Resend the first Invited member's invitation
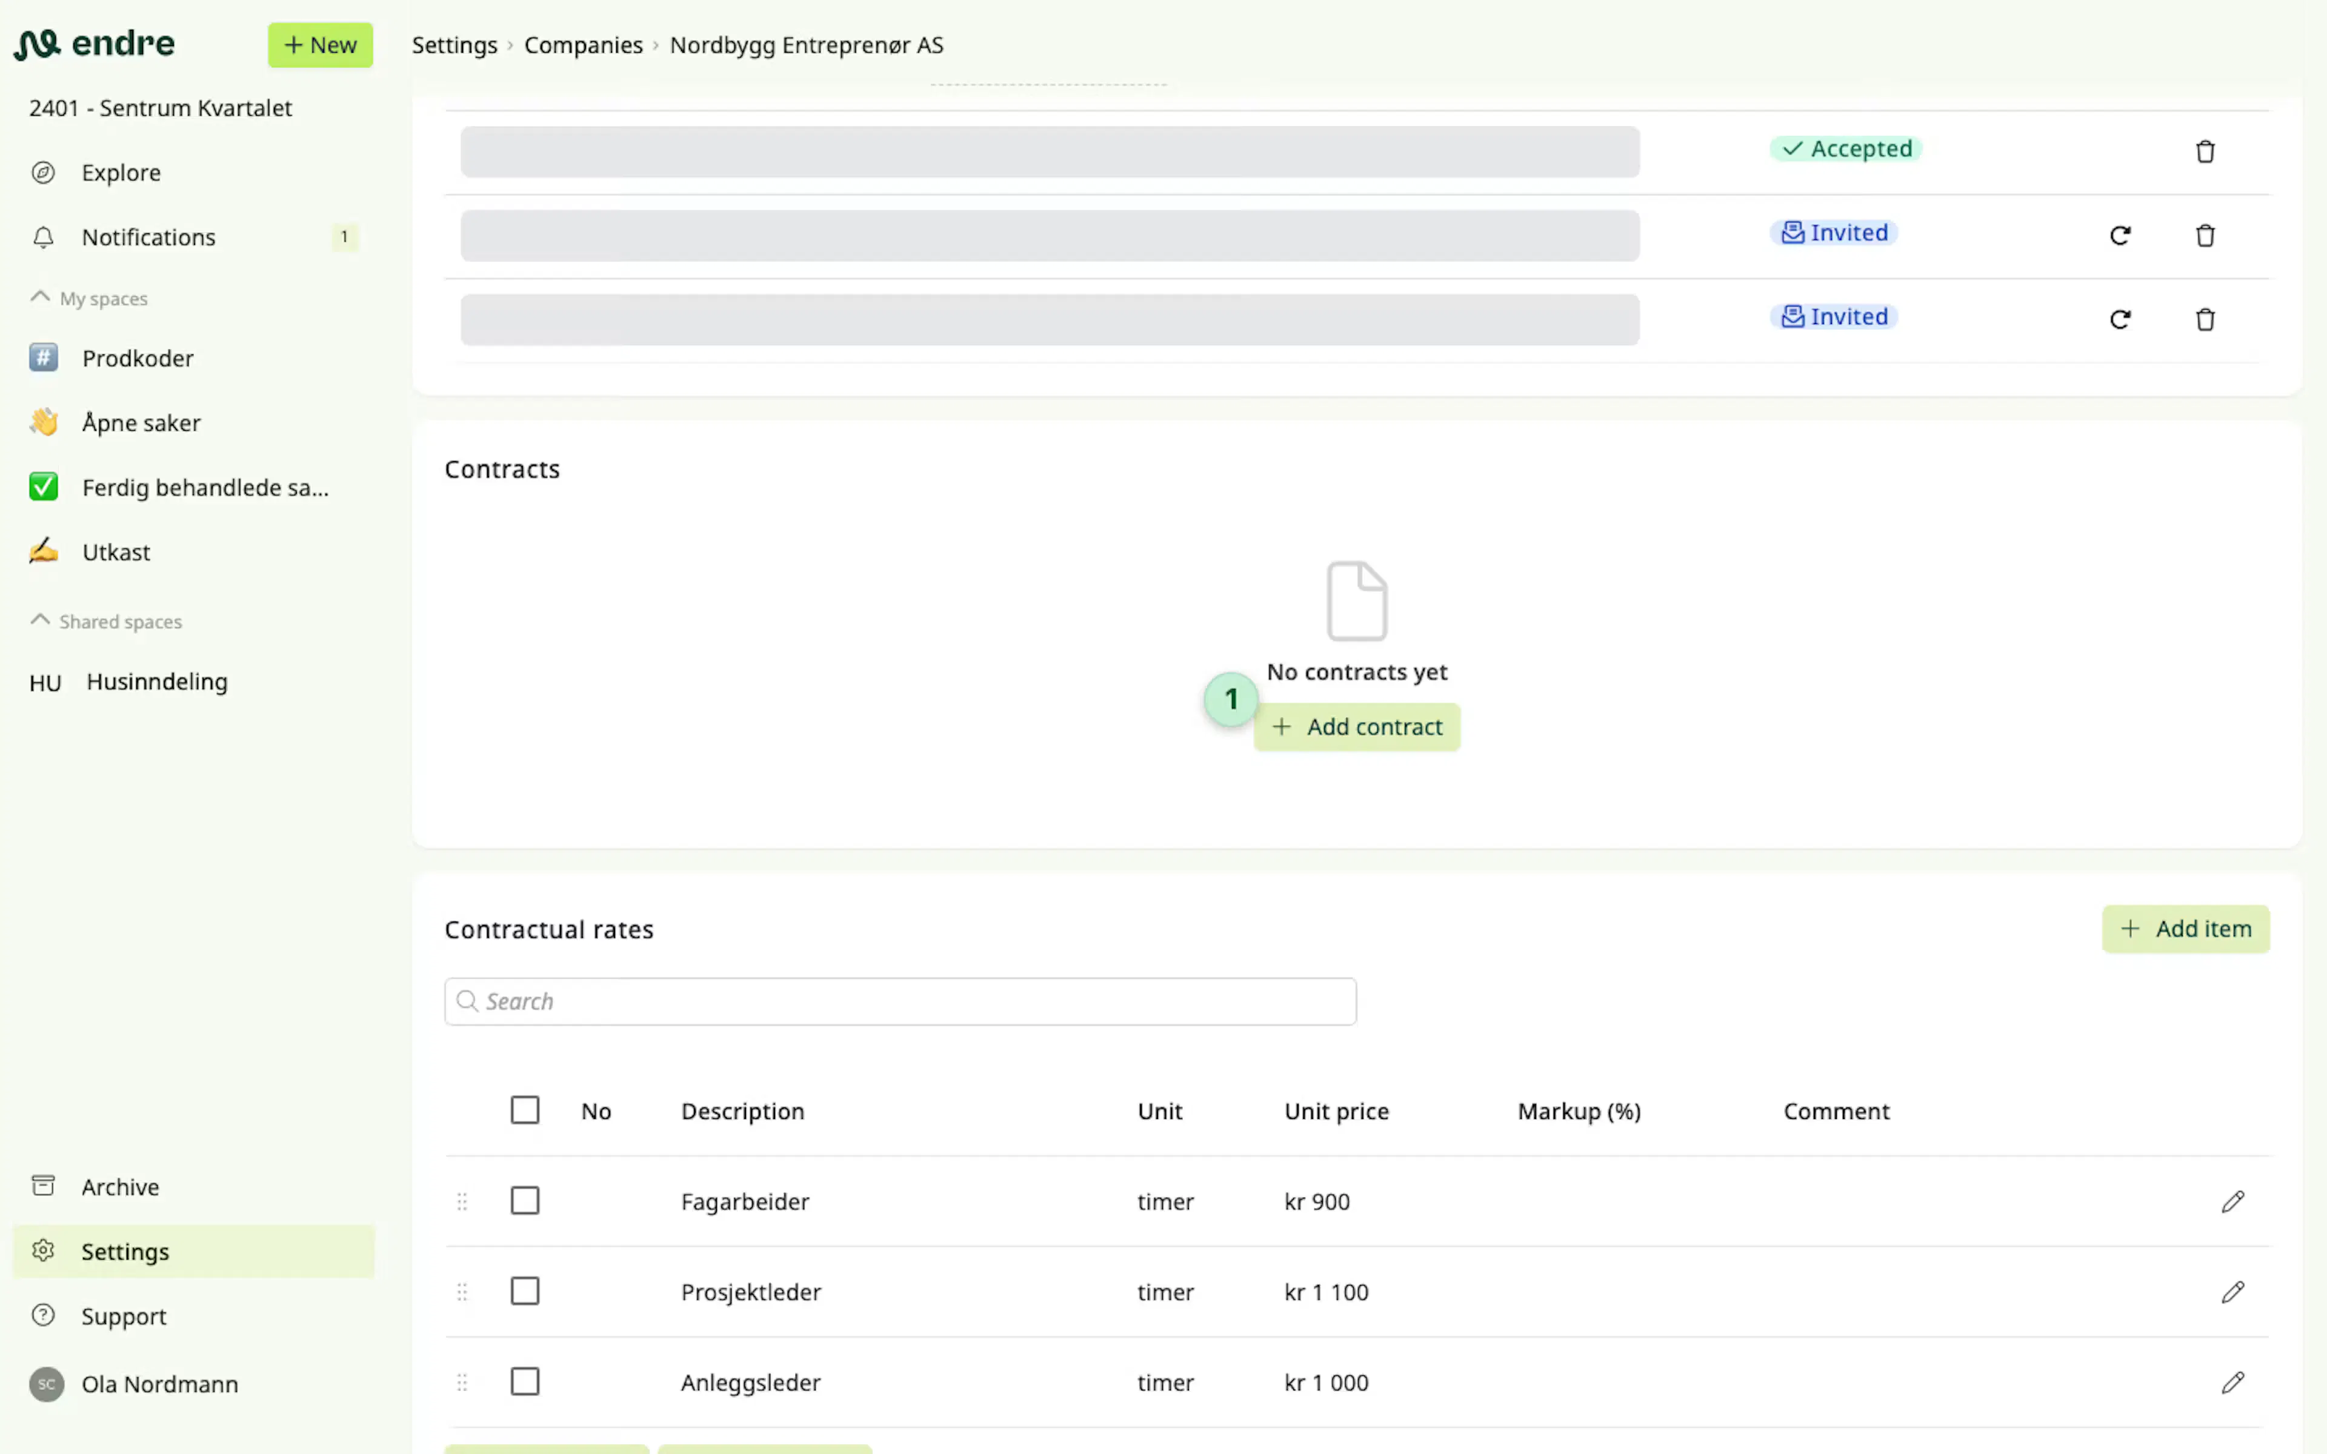2327x1454 pixels. point(2120,236)
